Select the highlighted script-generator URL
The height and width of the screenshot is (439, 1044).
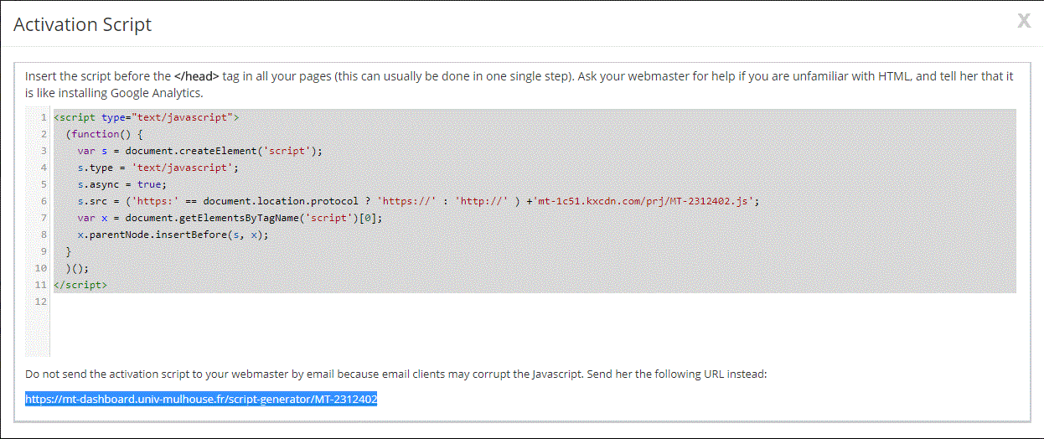pos(201,400)
